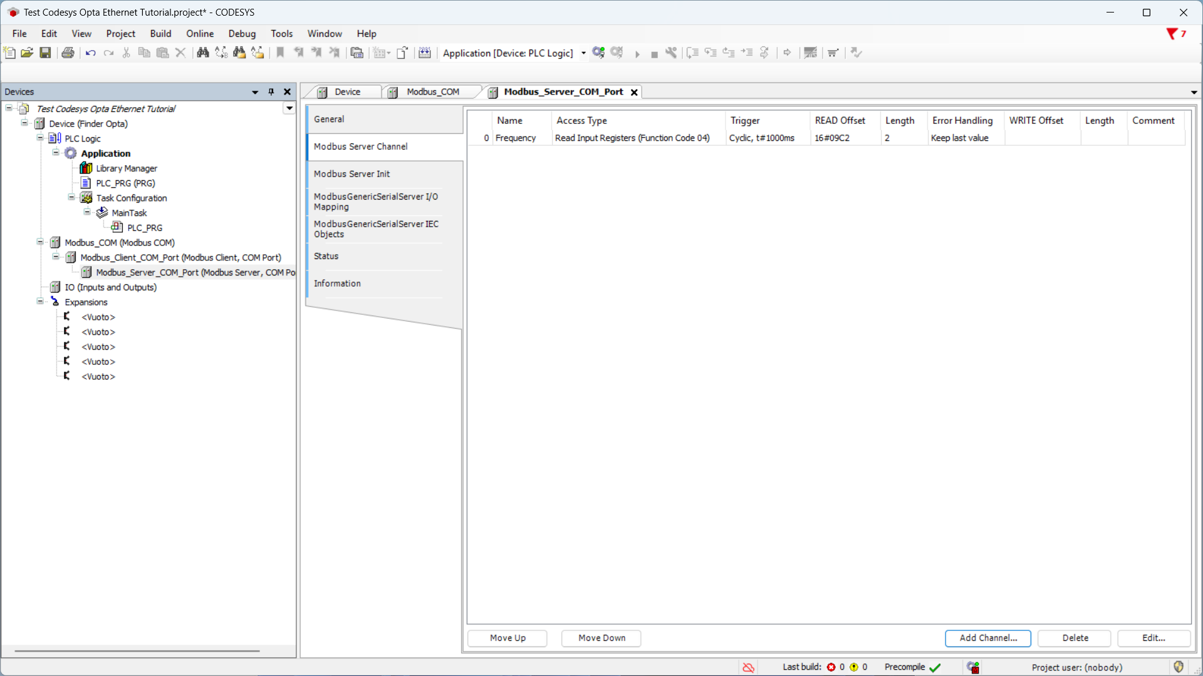The height and width of the screenshot is (676, 1203).
Task: Open the Application device dropdown arrow
Action: (583, 53)
